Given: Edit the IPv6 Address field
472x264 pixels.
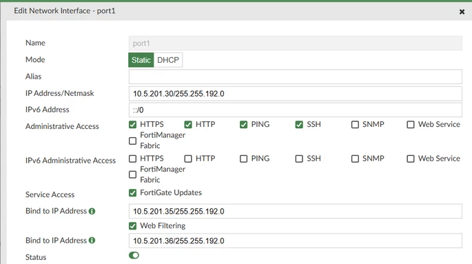Looking at the screenshot, I should (296, 110).
